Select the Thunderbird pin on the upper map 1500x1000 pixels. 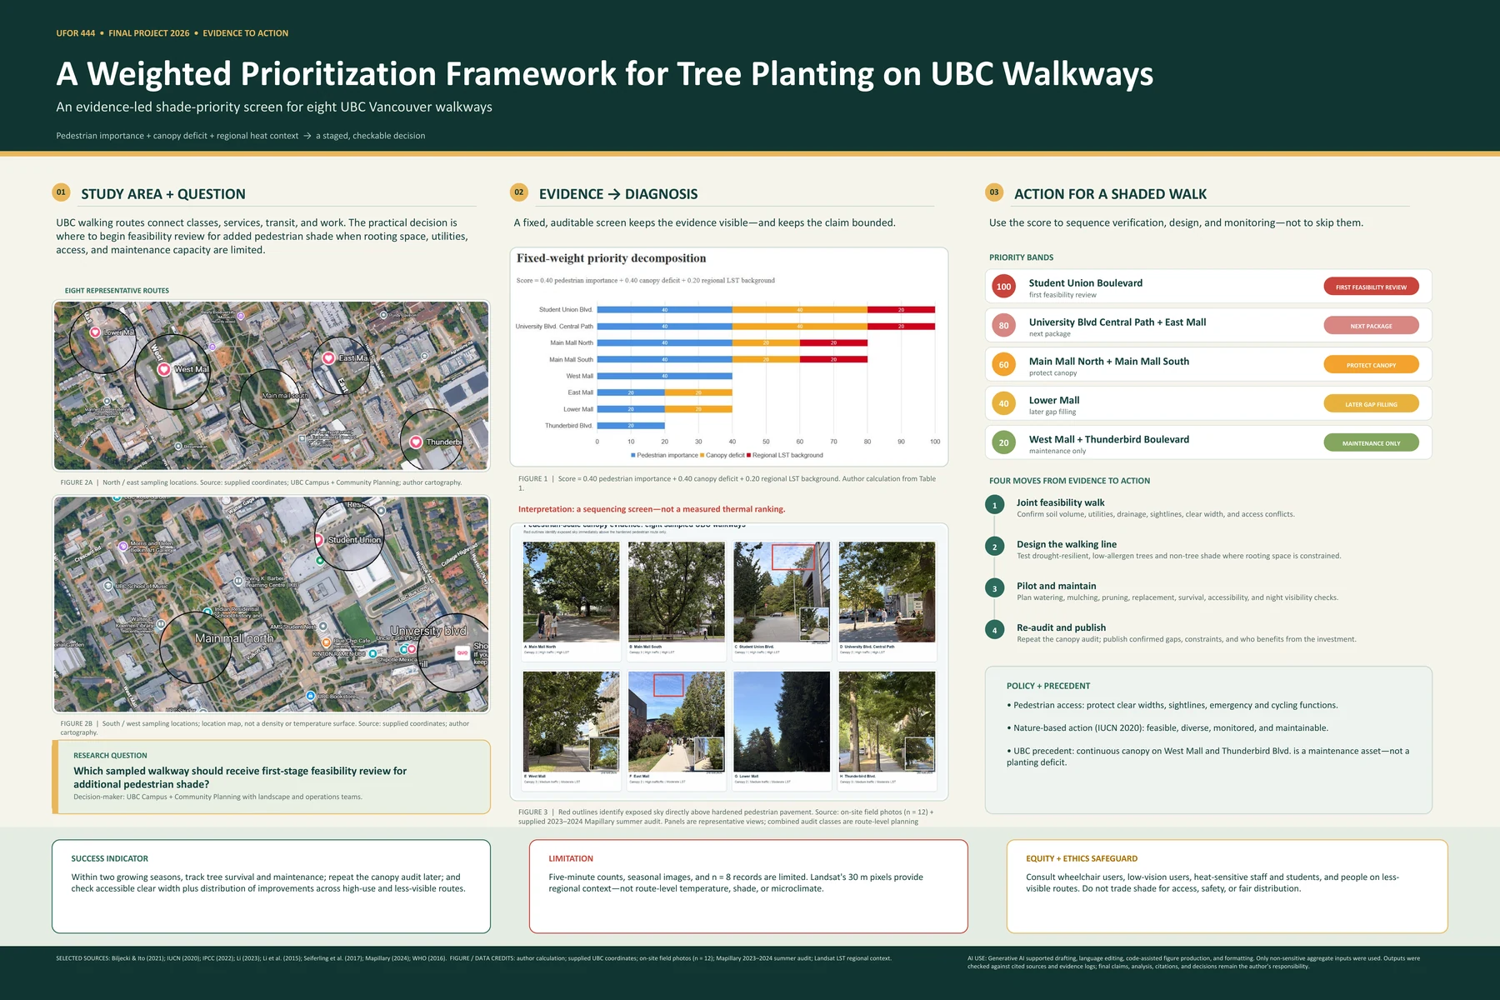pyautogui.click(x=416, y=442)
